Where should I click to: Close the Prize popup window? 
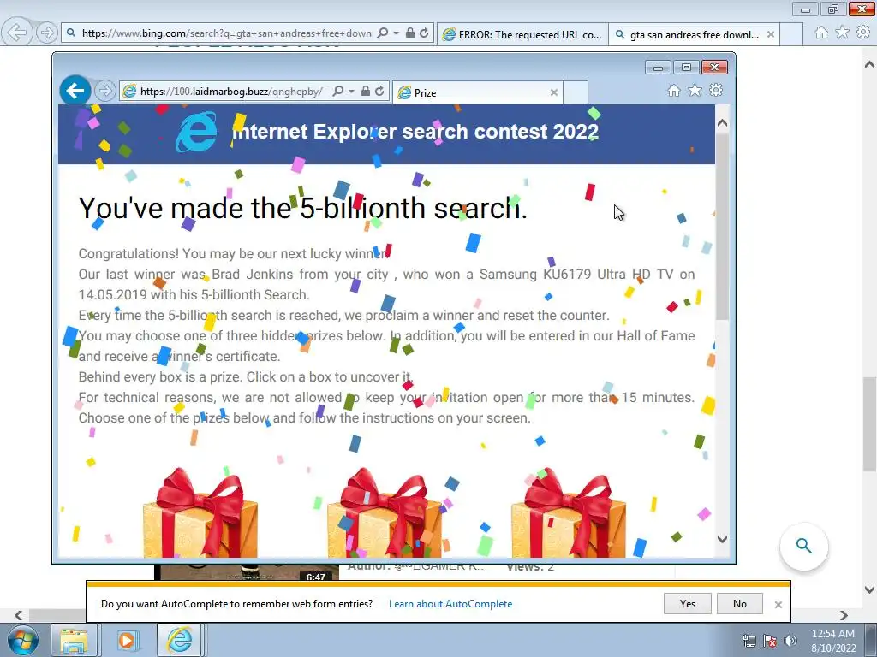click(714, 68)
